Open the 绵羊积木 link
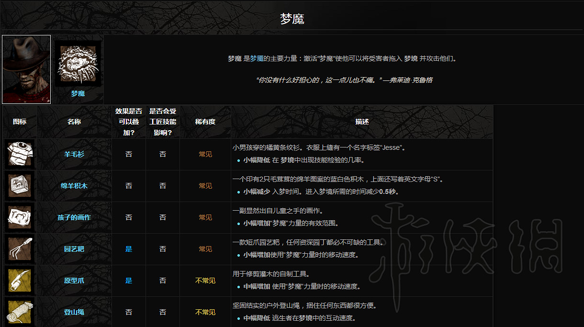584x327 pixels. coord(74,186)
